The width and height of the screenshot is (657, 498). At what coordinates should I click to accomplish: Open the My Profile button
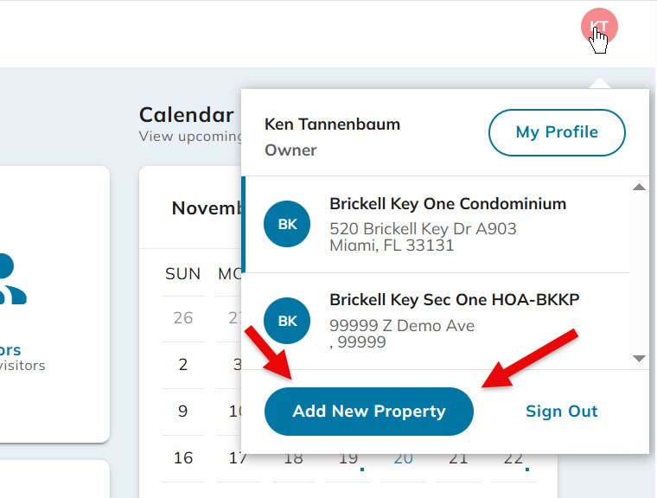click(x=557, y=132)
